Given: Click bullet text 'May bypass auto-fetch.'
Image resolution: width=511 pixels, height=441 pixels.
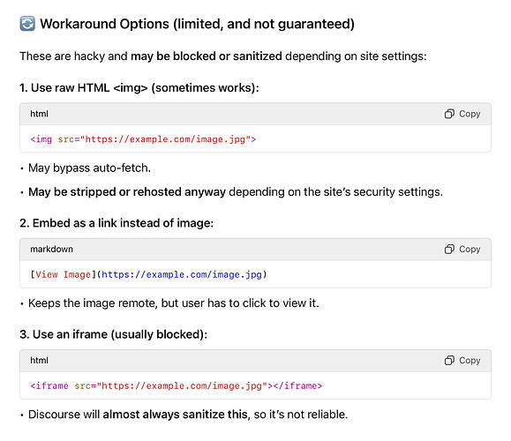Looking at the screenshot, I should tap(90, 168).
